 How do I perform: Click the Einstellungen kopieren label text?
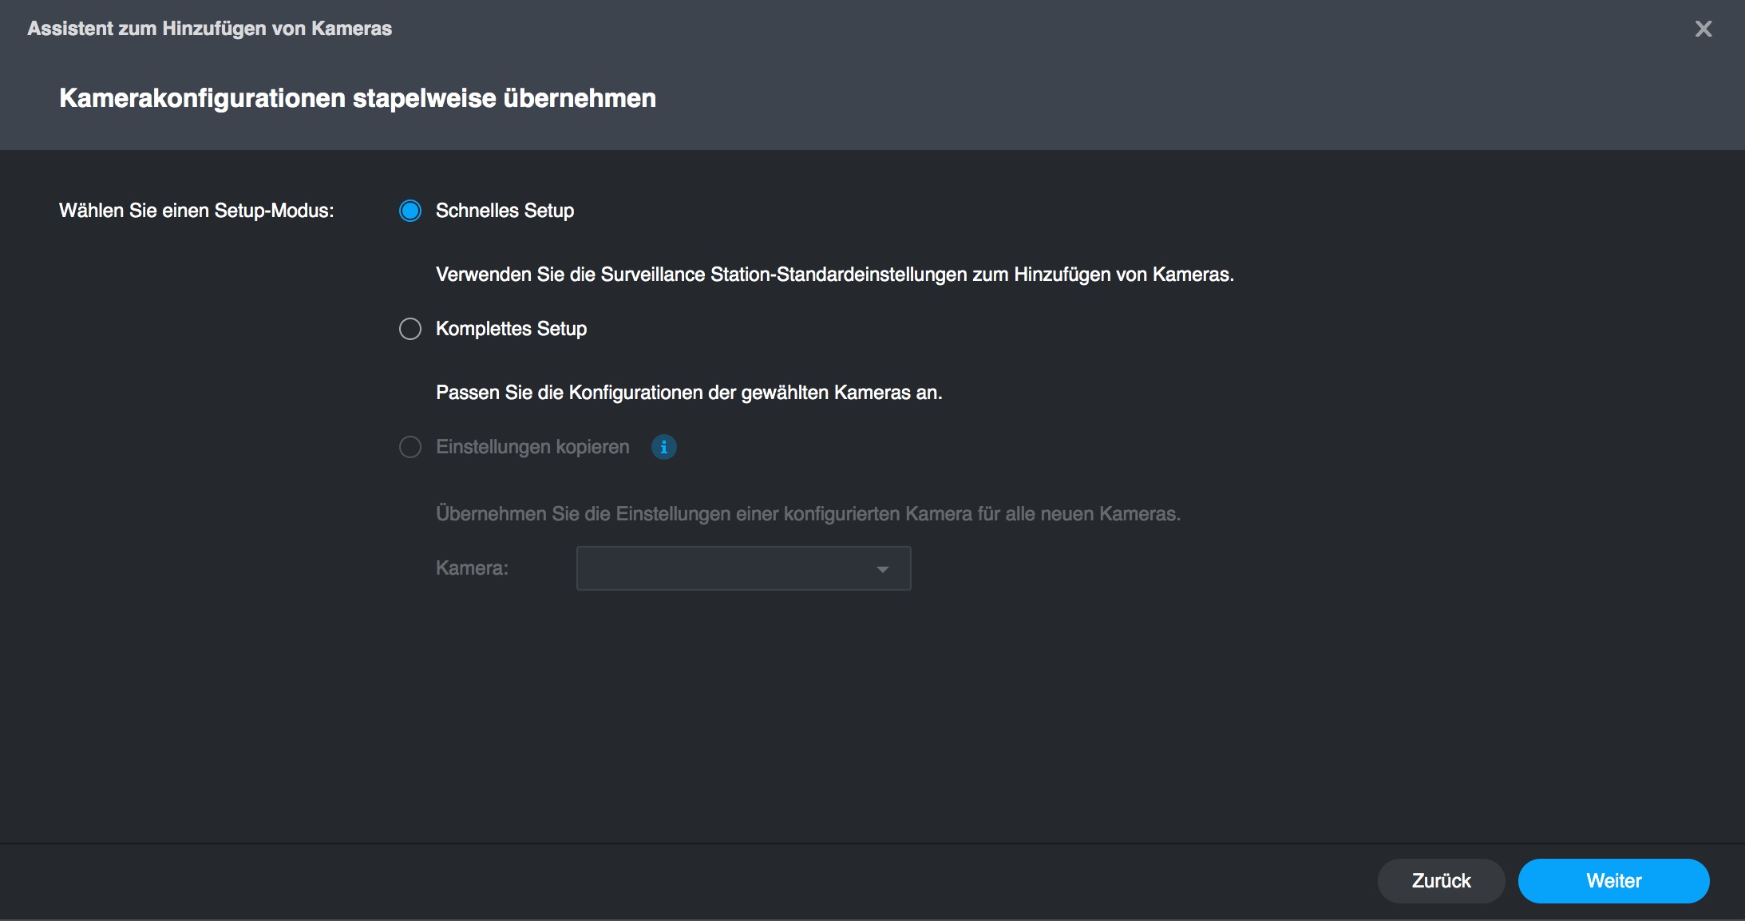click(x=532, y=447)
